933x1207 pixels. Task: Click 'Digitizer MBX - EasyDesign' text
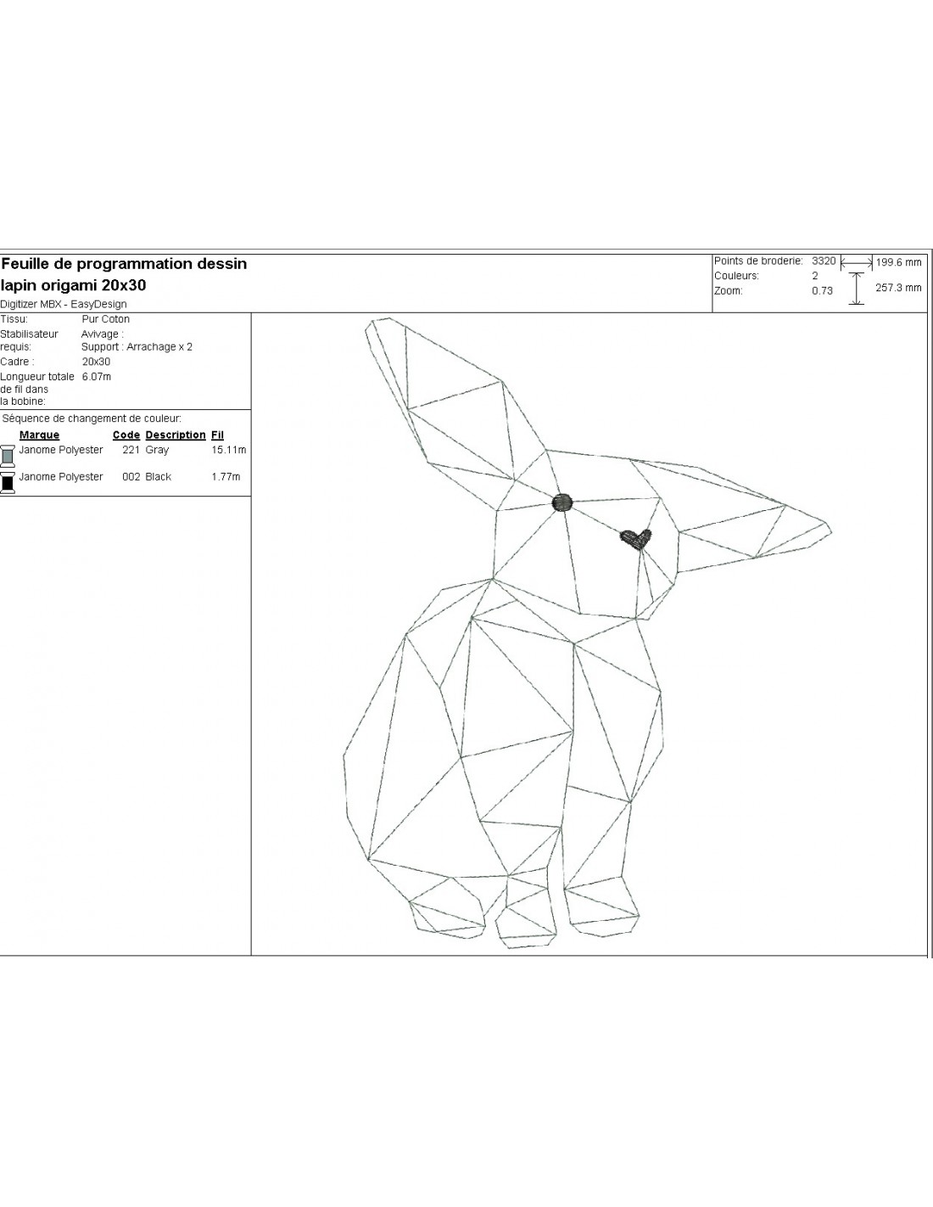click(x=64, y=304)
